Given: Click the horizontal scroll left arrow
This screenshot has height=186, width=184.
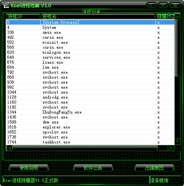Looking at the screenshot, I should tap(9, 148).
